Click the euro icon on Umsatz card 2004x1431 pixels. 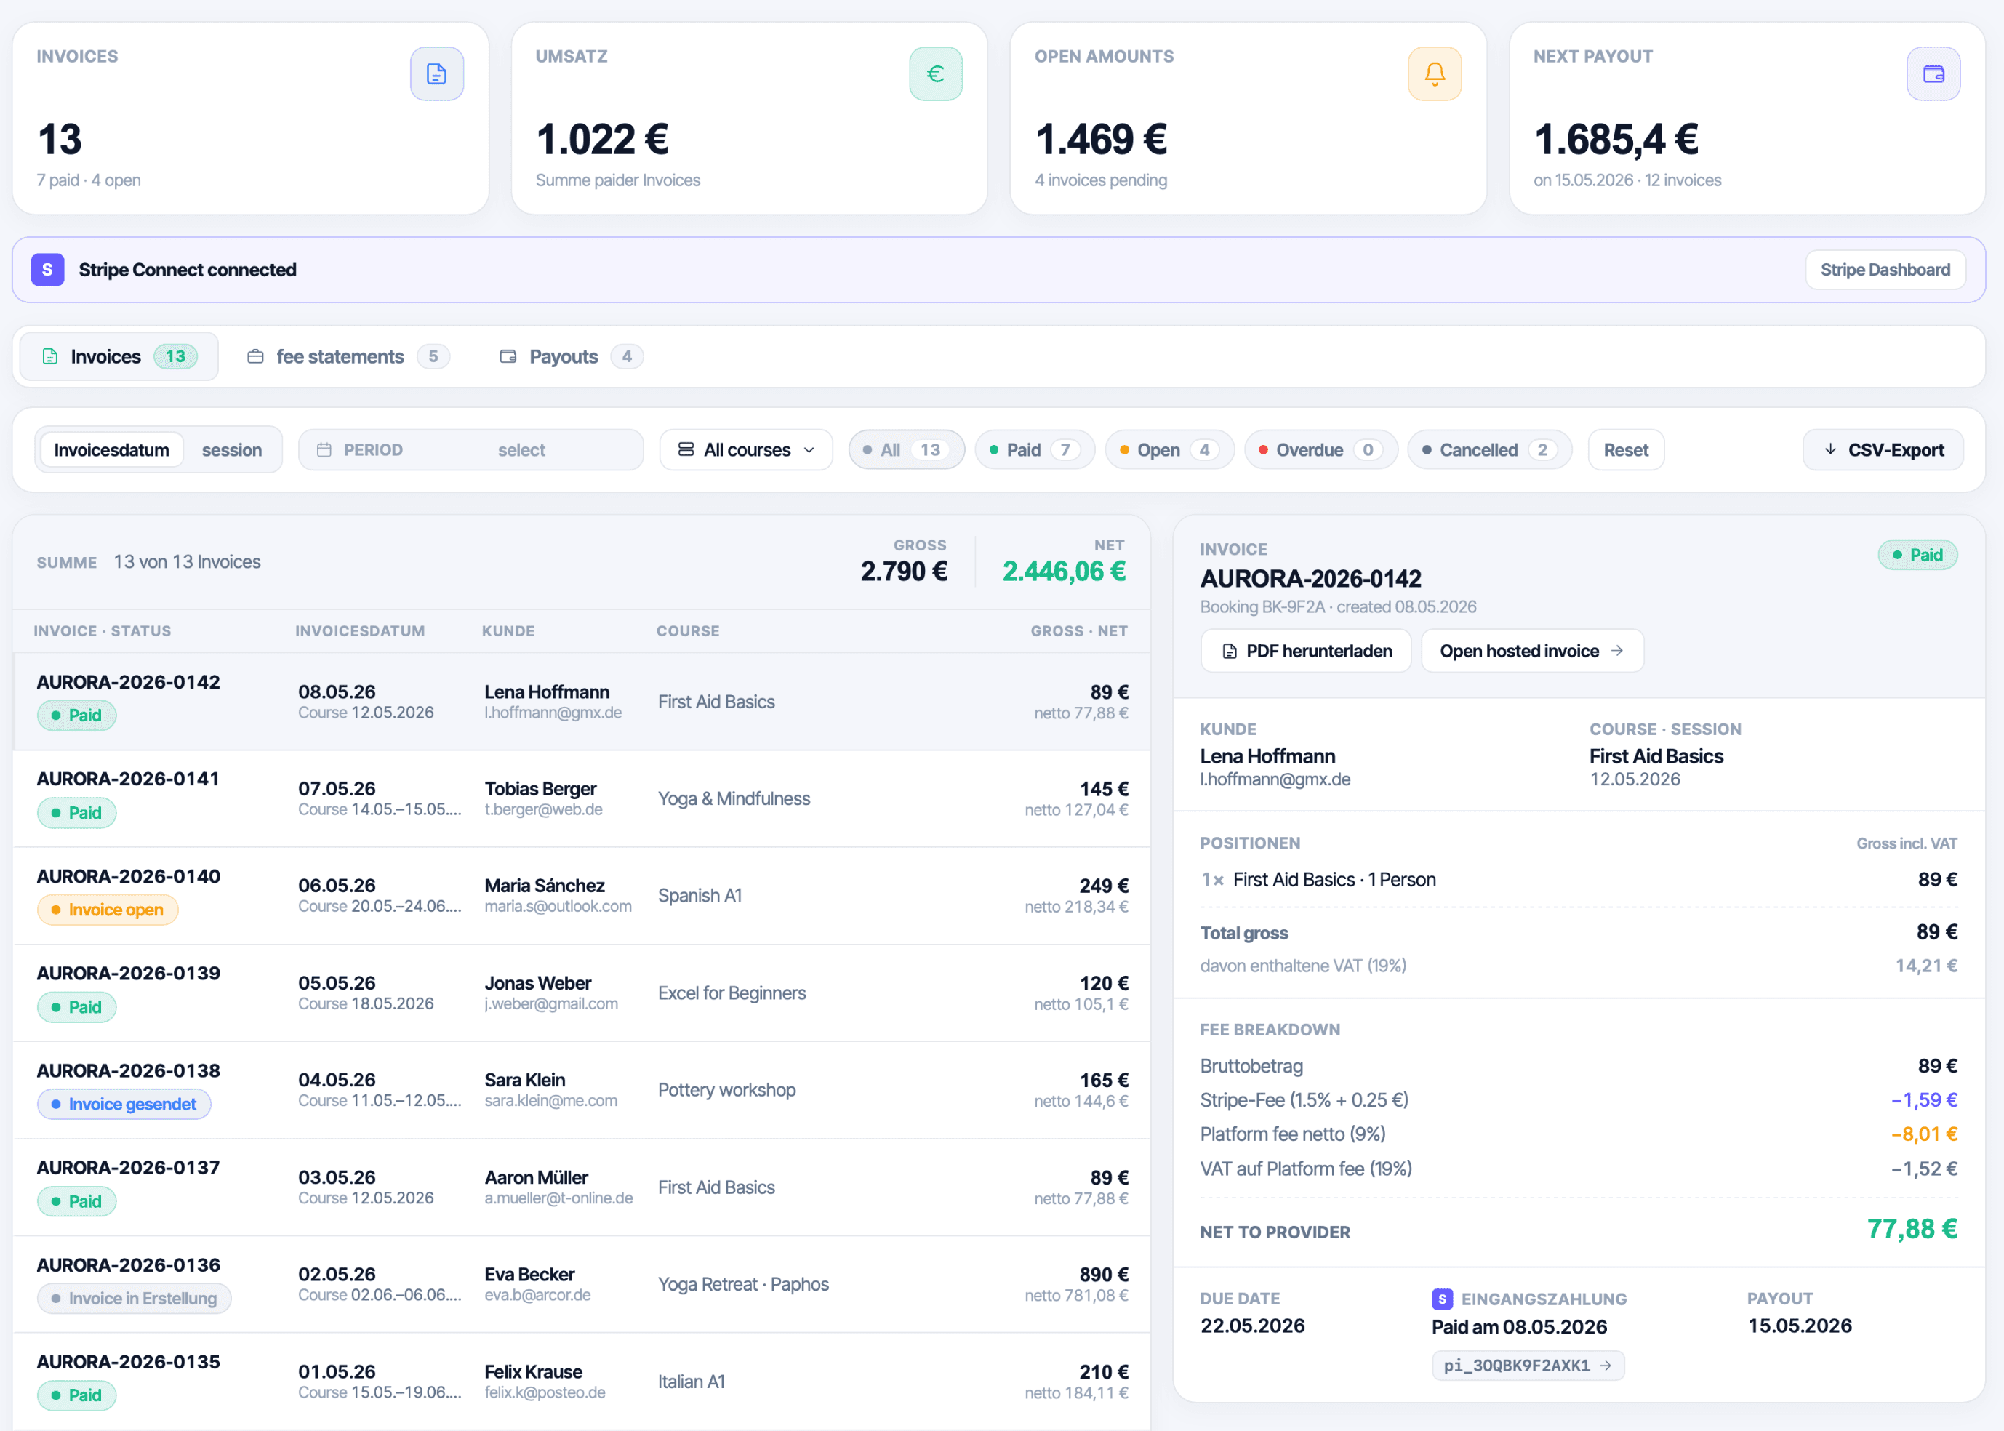[935, 74]
